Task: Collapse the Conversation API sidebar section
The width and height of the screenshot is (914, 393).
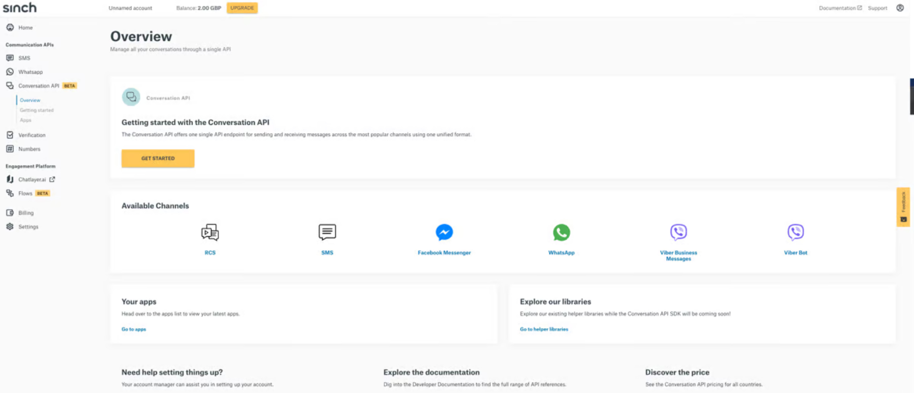Action: click(38, 85)
